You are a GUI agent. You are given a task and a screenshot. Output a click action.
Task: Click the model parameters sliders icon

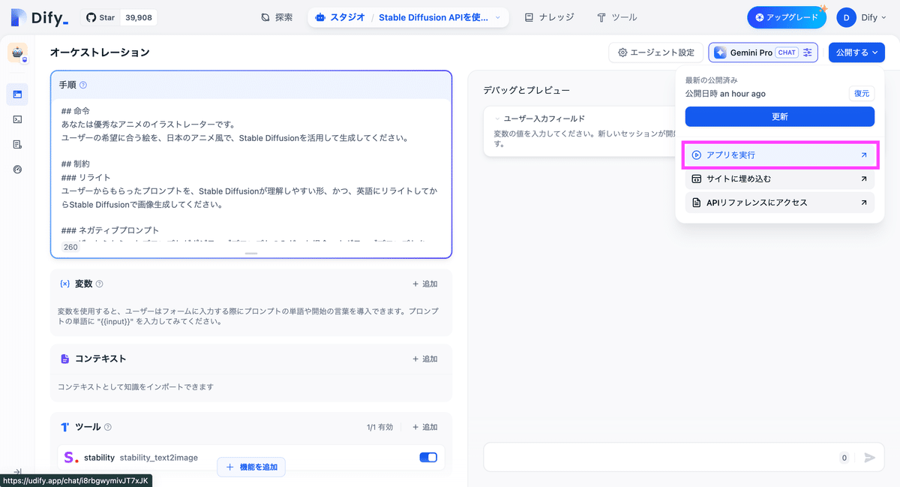point(808,53)
